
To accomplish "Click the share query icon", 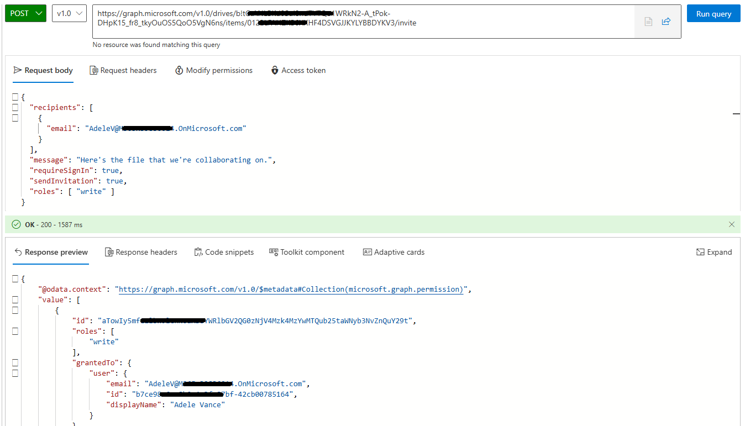I will coord(666,21).
